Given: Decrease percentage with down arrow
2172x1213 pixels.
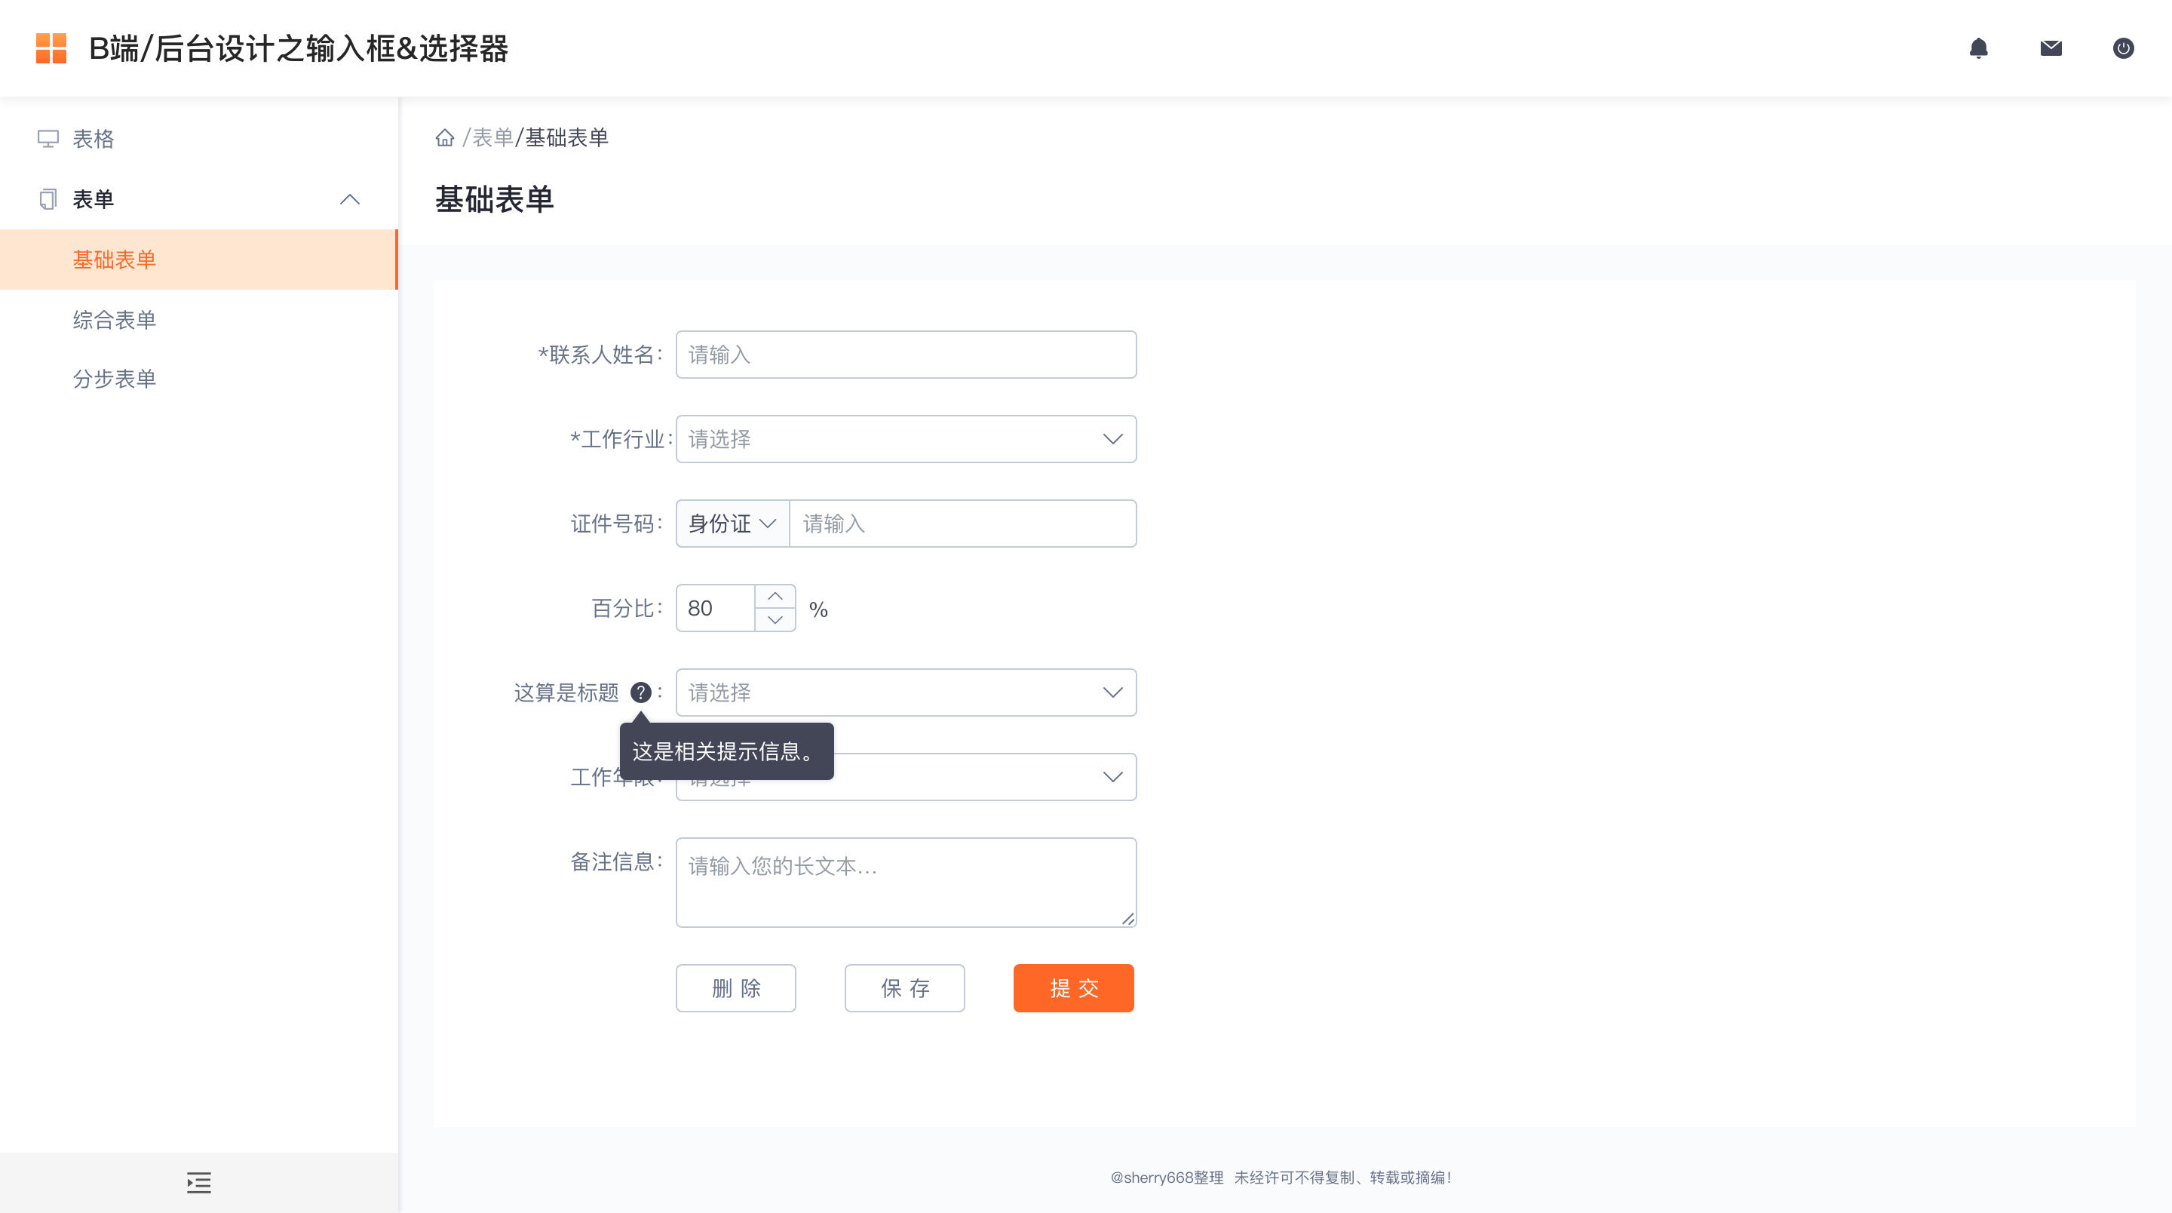Looking at the screenshot, I should coord(775,620).
